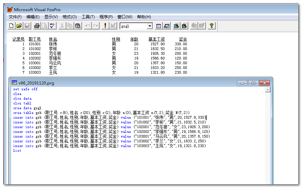Maximize the v96_20191120.prg editor window

tap(253, 83)
